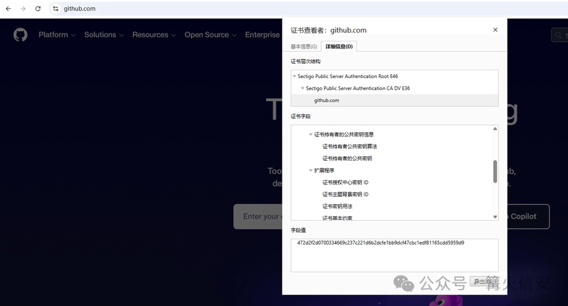Click the Solutions dropdown chevron
The width and height of the screenshot is (568, 306).
click(121, 35)
